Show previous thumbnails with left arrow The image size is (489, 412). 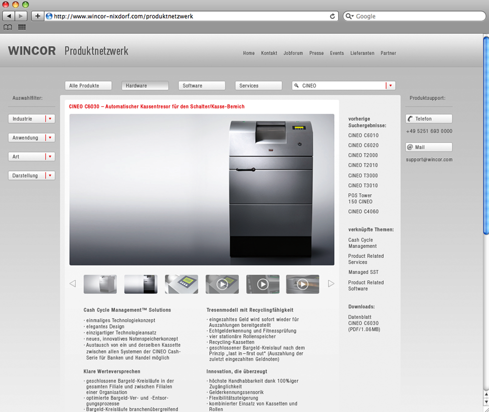72,283
